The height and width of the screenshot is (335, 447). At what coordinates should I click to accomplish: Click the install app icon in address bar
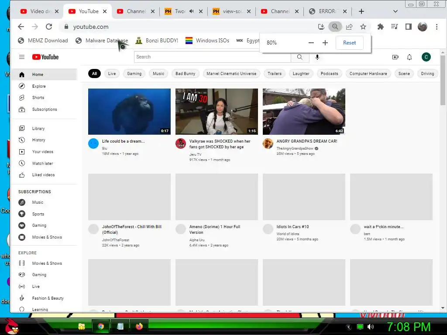pyautogui.click(x=321, y=27)
